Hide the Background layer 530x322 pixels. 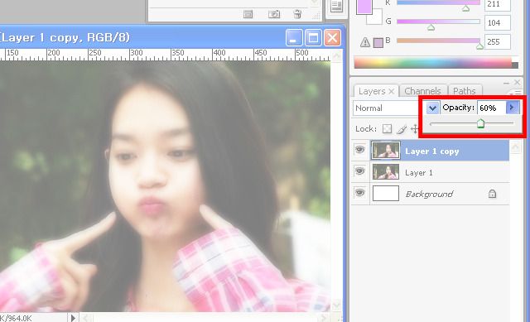tap(359, 193)
